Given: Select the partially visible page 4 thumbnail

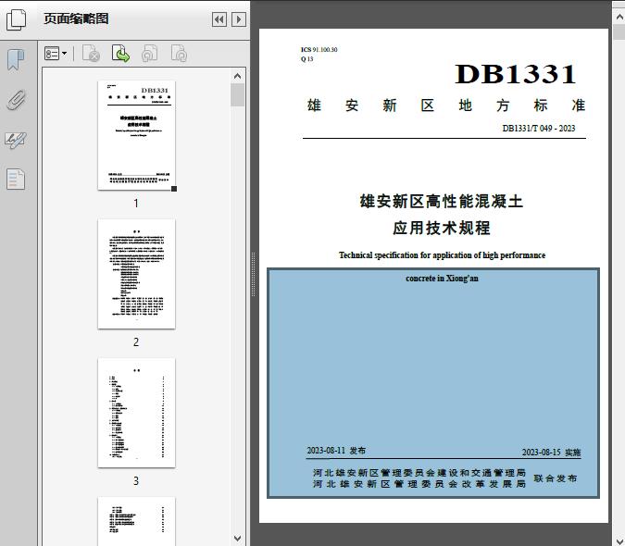Looking at the screenshot, I should (136, 521).
